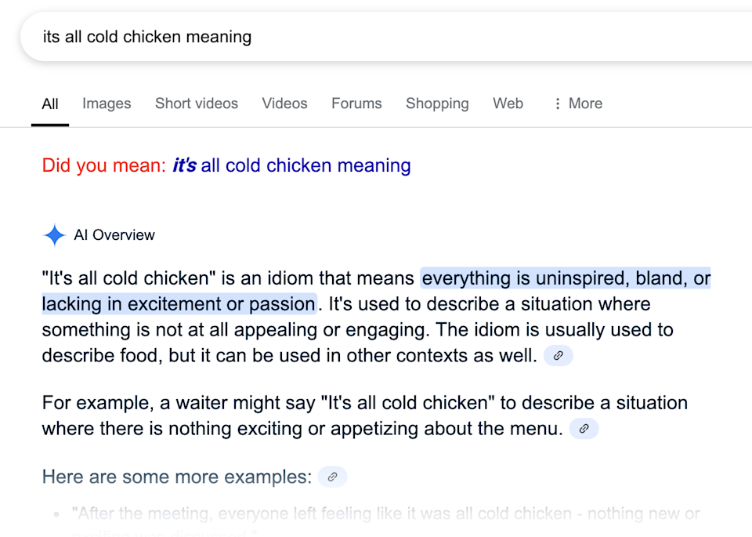Open the citation link after the first paragraph
The width and height of the screenshot is (752, 537).
point(558,356)
